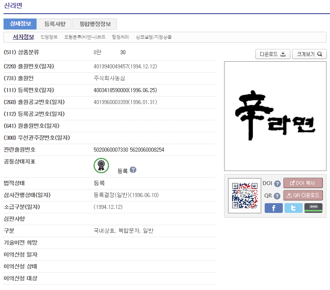Click the help icon next to DOI
Image resolution: width=330 pixels, height=290 pixels.
[277, 184]
